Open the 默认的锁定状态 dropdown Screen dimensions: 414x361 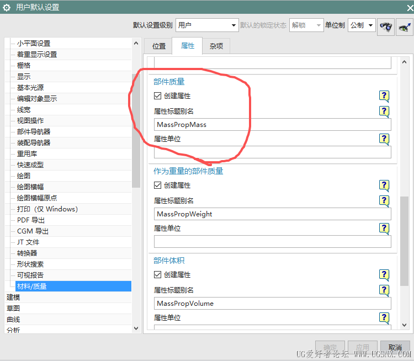pyautogui.click(x=306, y=25)
